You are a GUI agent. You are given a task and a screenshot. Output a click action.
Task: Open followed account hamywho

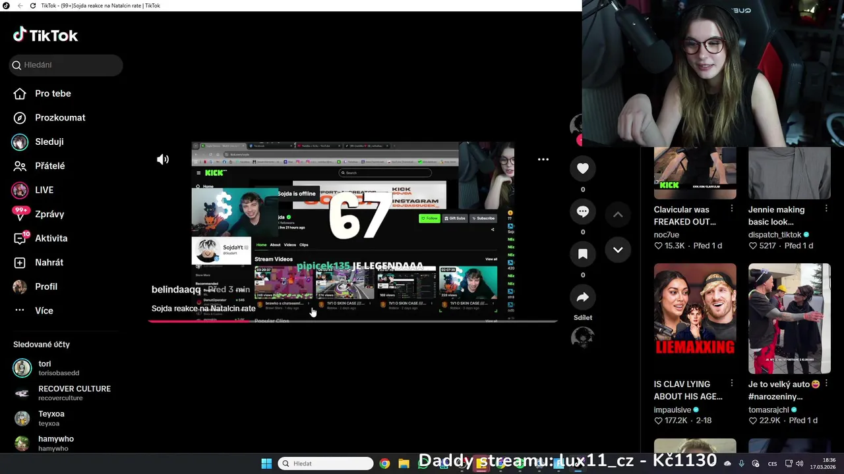44,443
